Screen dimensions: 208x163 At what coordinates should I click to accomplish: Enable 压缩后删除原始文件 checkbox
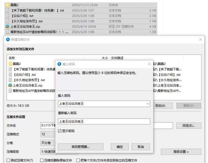(x=42, y=160)
